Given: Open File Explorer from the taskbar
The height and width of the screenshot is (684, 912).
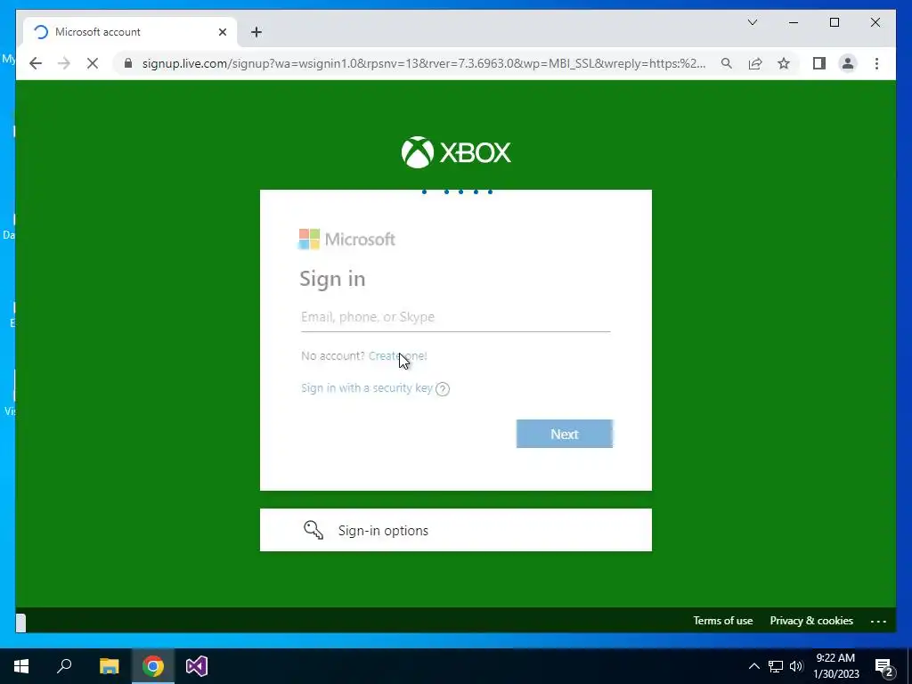Looking at the screenshot, I should click(109, 666).
